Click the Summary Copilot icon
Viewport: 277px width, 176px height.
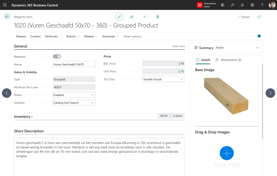(196, 48)
